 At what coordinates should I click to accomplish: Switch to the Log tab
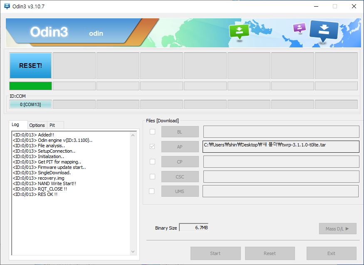(x=15, y=125)
